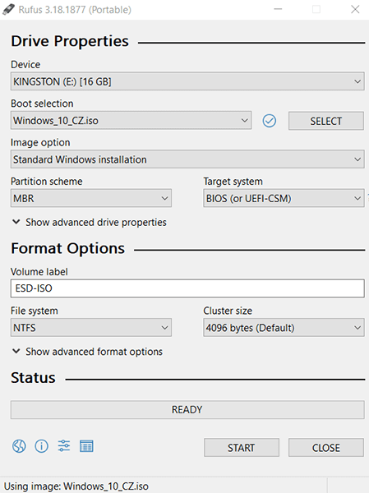369x493 pixels.
Task: Click the Image option label
Action: point(40,142)
